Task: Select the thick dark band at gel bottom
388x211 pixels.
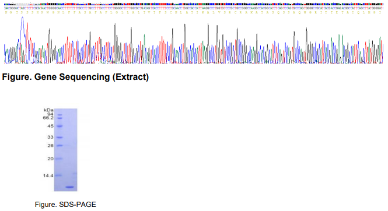Action: click(70, 187)
